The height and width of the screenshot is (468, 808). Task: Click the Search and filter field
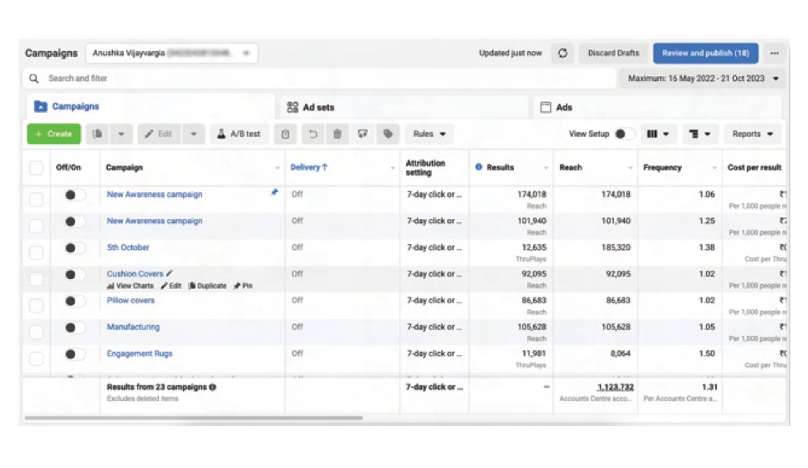(x=318, y=79)
